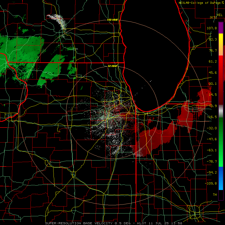Select the -109.8 legend value
225x225 pixels.
pyautogui.click(x=211, y=183)
